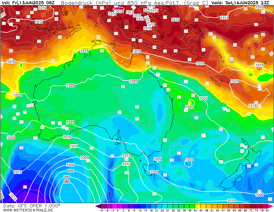Click legend value -9 on the scale
The height and width of the screenshot is (212, 274).
(x=101, y=210)
